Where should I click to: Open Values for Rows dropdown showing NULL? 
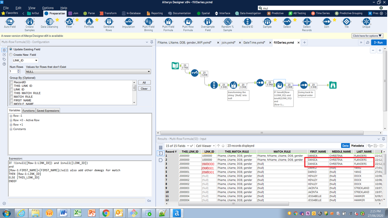click(x=88, y=72)
